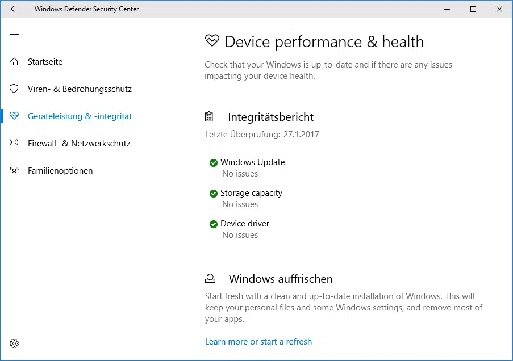
Task: Click the Windows auffrischen refresh icon
Action: pos(210,278)
